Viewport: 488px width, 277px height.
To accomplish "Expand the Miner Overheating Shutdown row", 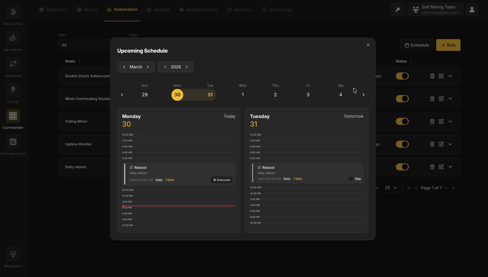I will pos(450,99).
